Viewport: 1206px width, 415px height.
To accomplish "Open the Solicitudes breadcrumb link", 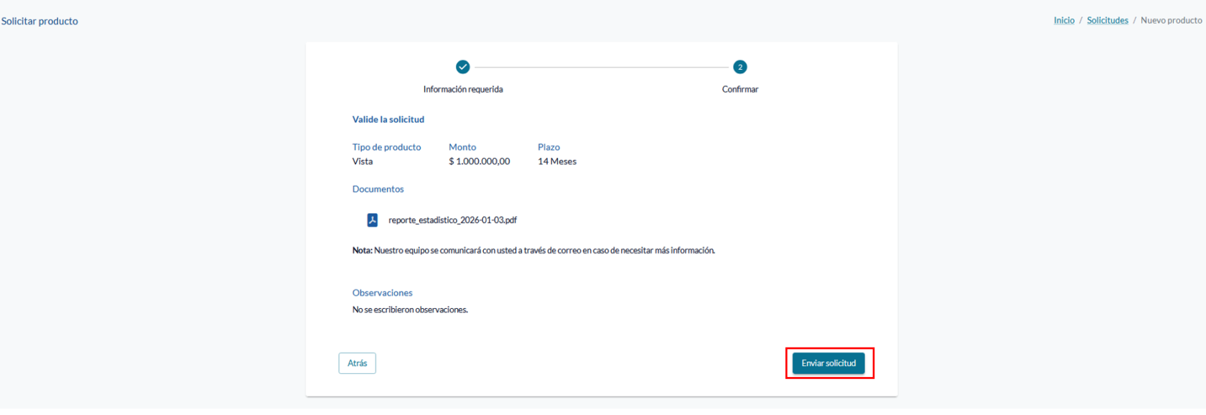I will (x=1108, y=20).
